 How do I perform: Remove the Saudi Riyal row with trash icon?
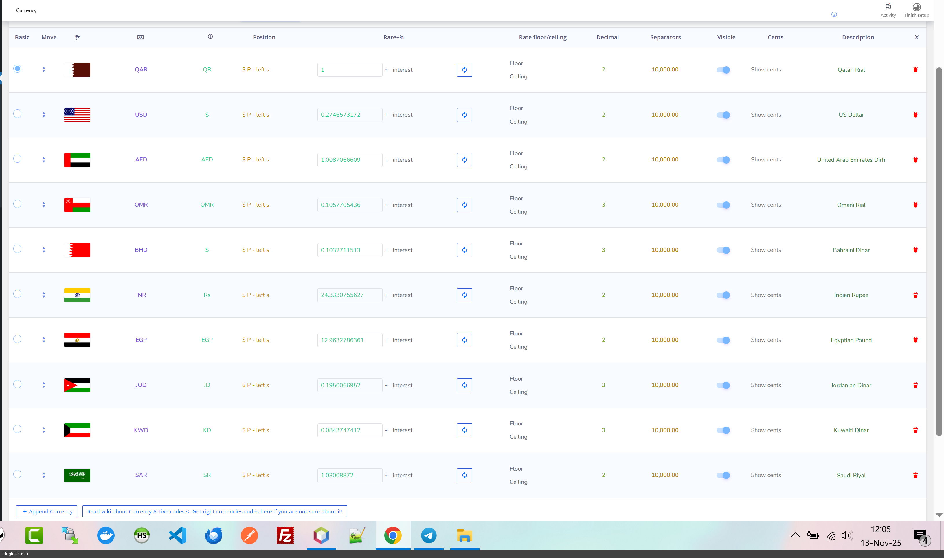[915, 475]
